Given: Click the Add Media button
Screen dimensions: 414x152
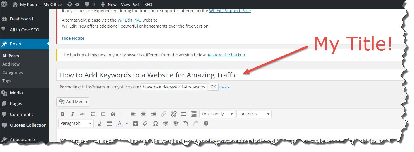Looking at the screenshot, I should tap(73, 102).
